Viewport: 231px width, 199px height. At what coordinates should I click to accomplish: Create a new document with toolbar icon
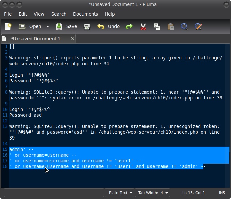pyautogui.click(x=8, y=26)
